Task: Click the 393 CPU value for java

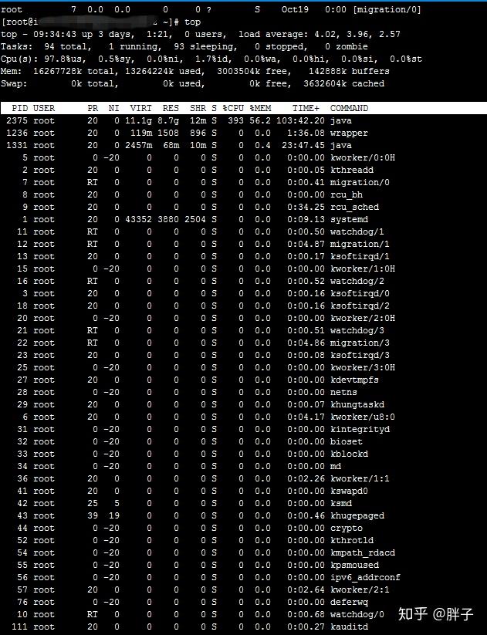Action: coord(235,120)
